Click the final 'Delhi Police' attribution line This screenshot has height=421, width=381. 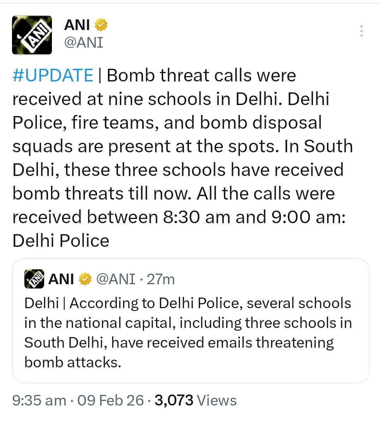[x=61, y=241]
